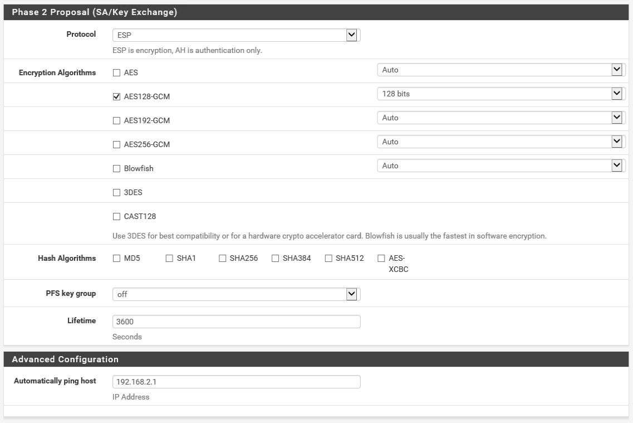This screenshot has height=423, width=633.
Task: Open the Blowfish key length dropdown
Action: [x=500, y=166]
